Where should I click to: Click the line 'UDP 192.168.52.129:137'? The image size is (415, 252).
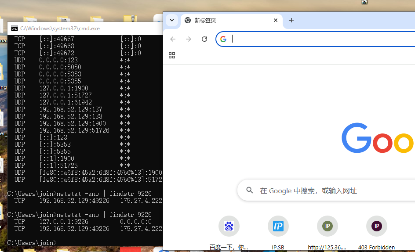coord(72,109)
